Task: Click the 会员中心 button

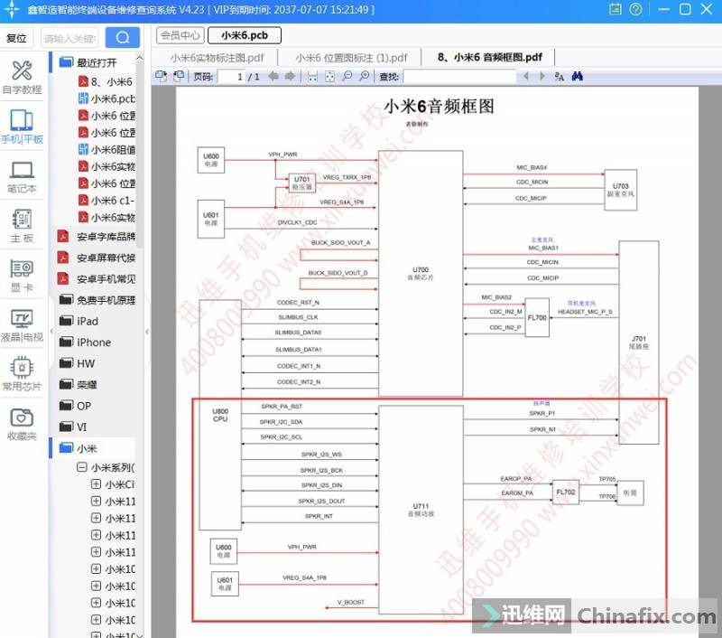Action: coord(180,36)
